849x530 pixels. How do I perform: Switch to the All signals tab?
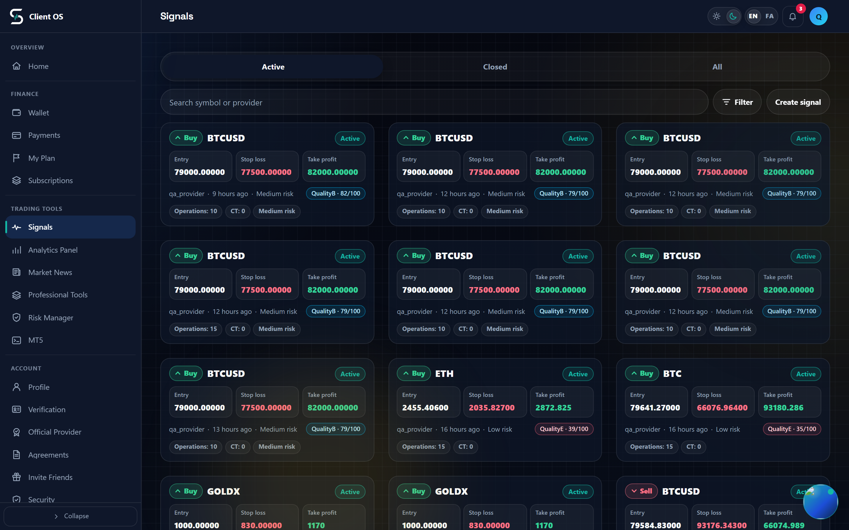717,67
